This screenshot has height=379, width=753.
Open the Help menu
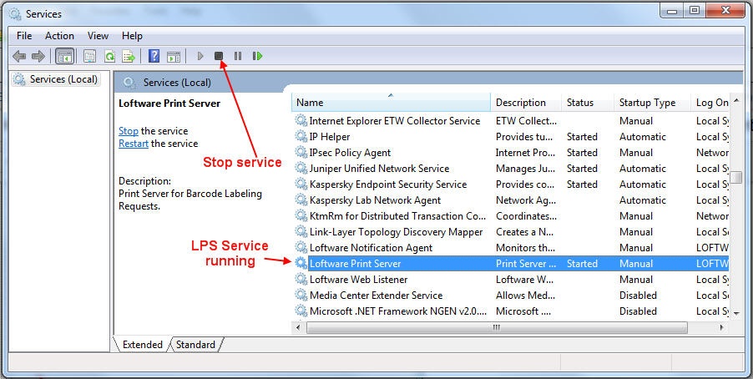(x=132, y=36)
